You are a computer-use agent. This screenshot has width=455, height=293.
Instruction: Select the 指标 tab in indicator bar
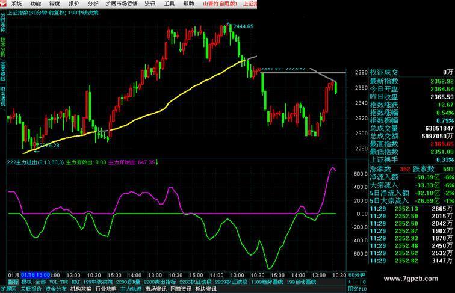(13, 282)
